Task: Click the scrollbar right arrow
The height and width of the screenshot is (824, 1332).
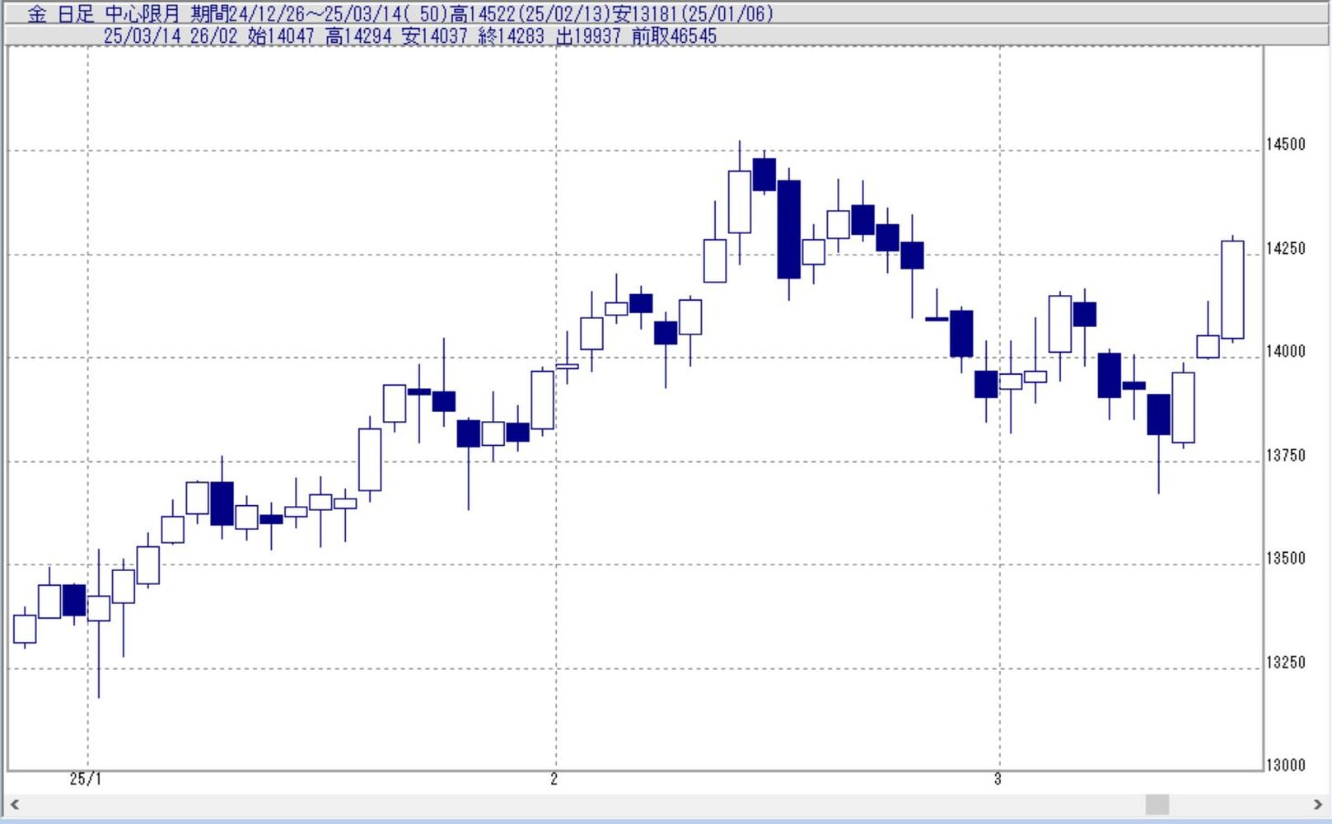Action: point(1317,804)
